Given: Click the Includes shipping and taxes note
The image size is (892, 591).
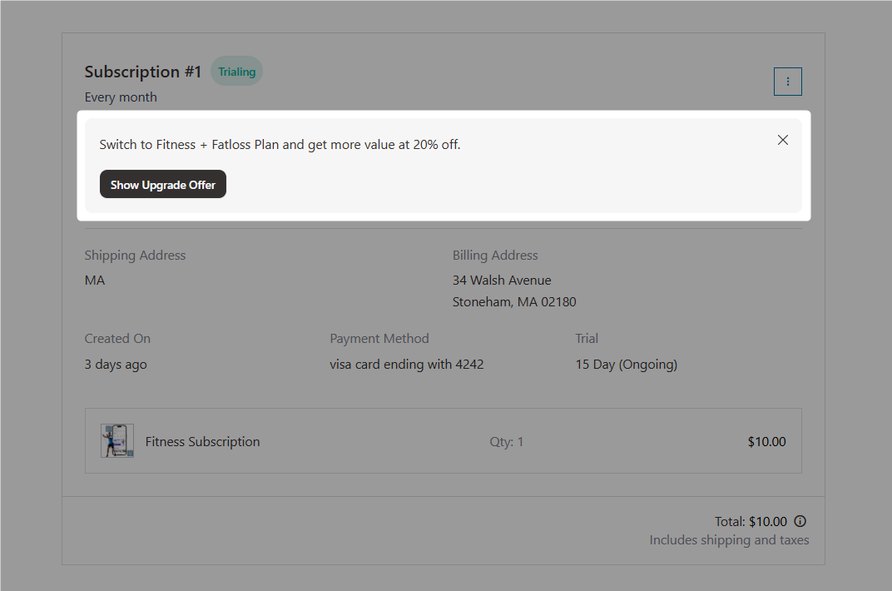Looking at the screenshot, I should click(729, 539).
